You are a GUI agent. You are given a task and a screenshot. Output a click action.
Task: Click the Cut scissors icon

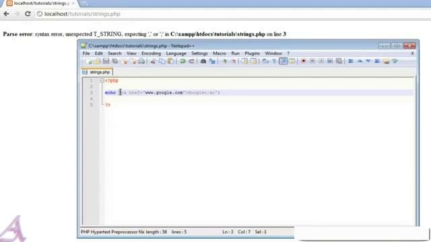153,61
